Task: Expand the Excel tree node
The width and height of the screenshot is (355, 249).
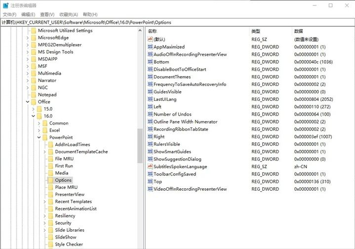Action: (39, 130)
